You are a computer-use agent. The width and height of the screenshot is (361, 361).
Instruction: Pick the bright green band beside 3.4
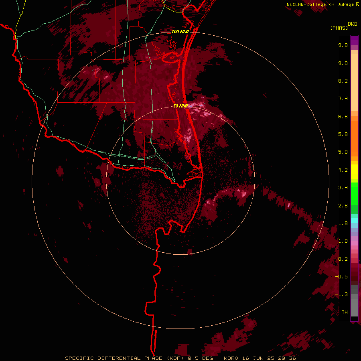(354, 193)
